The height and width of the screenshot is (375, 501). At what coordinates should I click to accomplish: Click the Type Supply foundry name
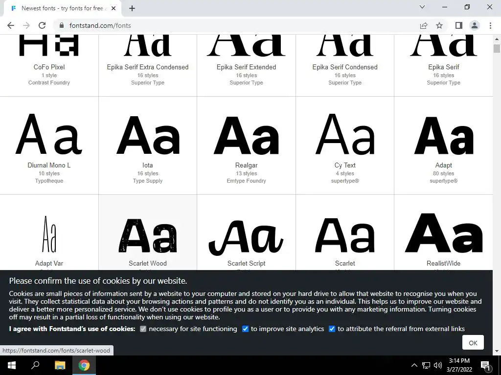(148, 181)
